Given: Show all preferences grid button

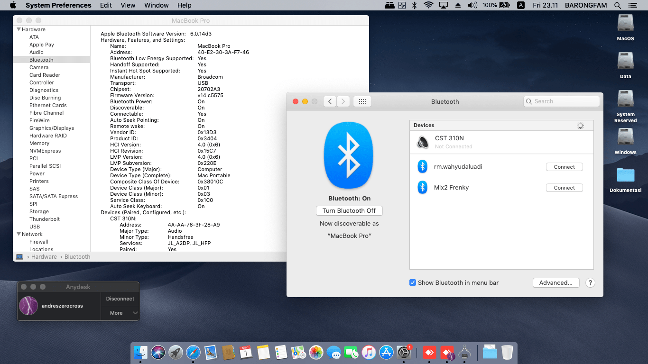Looking at the screenshot, I should click(x=362, y=101).
